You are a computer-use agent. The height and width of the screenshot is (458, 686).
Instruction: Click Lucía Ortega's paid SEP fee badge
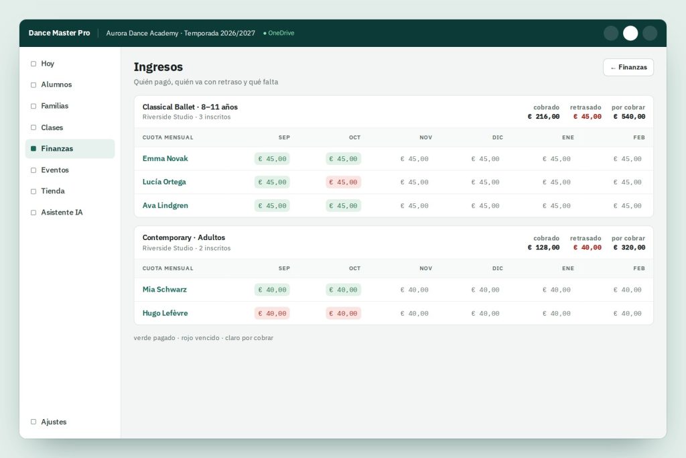pyautogui.click(x=272, y=182)
